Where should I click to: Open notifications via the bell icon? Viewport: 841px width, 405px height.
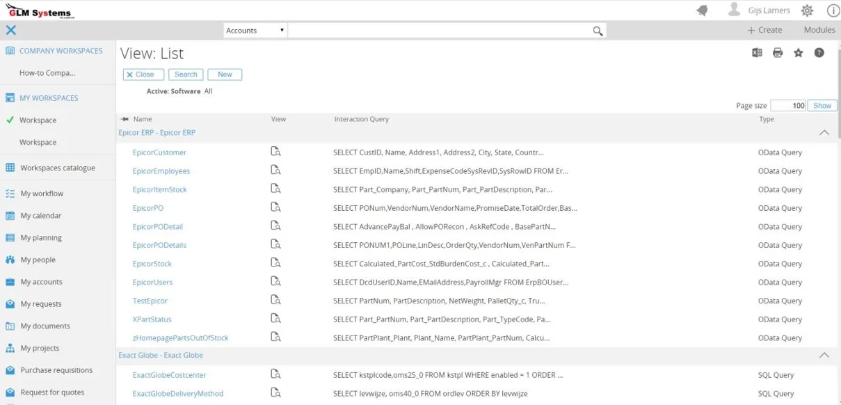coord(702,10)
